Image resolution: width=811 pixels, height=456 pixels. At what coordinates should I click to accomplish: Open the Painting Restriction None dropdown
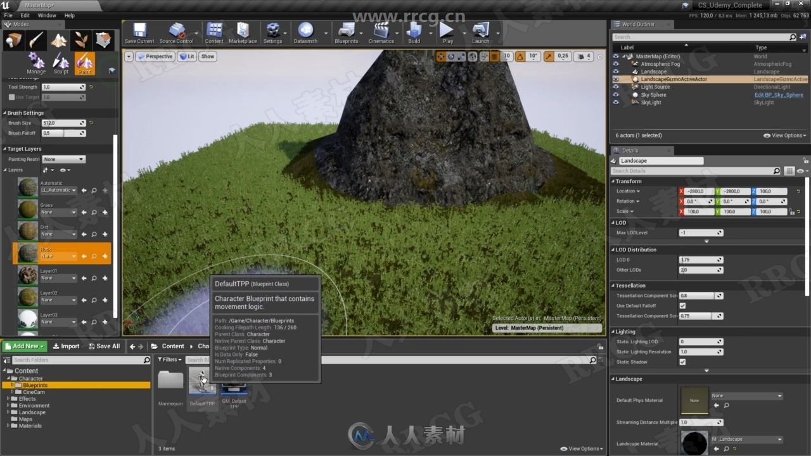tap(63, 159)
